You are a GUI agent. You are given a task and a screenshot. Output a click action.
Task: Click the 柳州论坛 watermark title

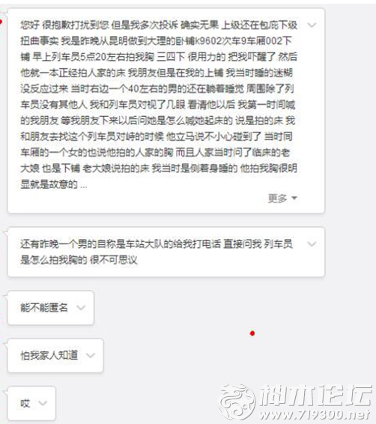pyautogui.click(x=315, y=396)
